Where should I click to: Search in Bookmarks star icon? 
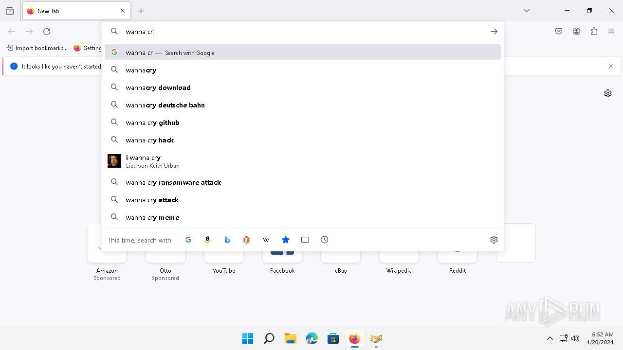click(286, 240)
